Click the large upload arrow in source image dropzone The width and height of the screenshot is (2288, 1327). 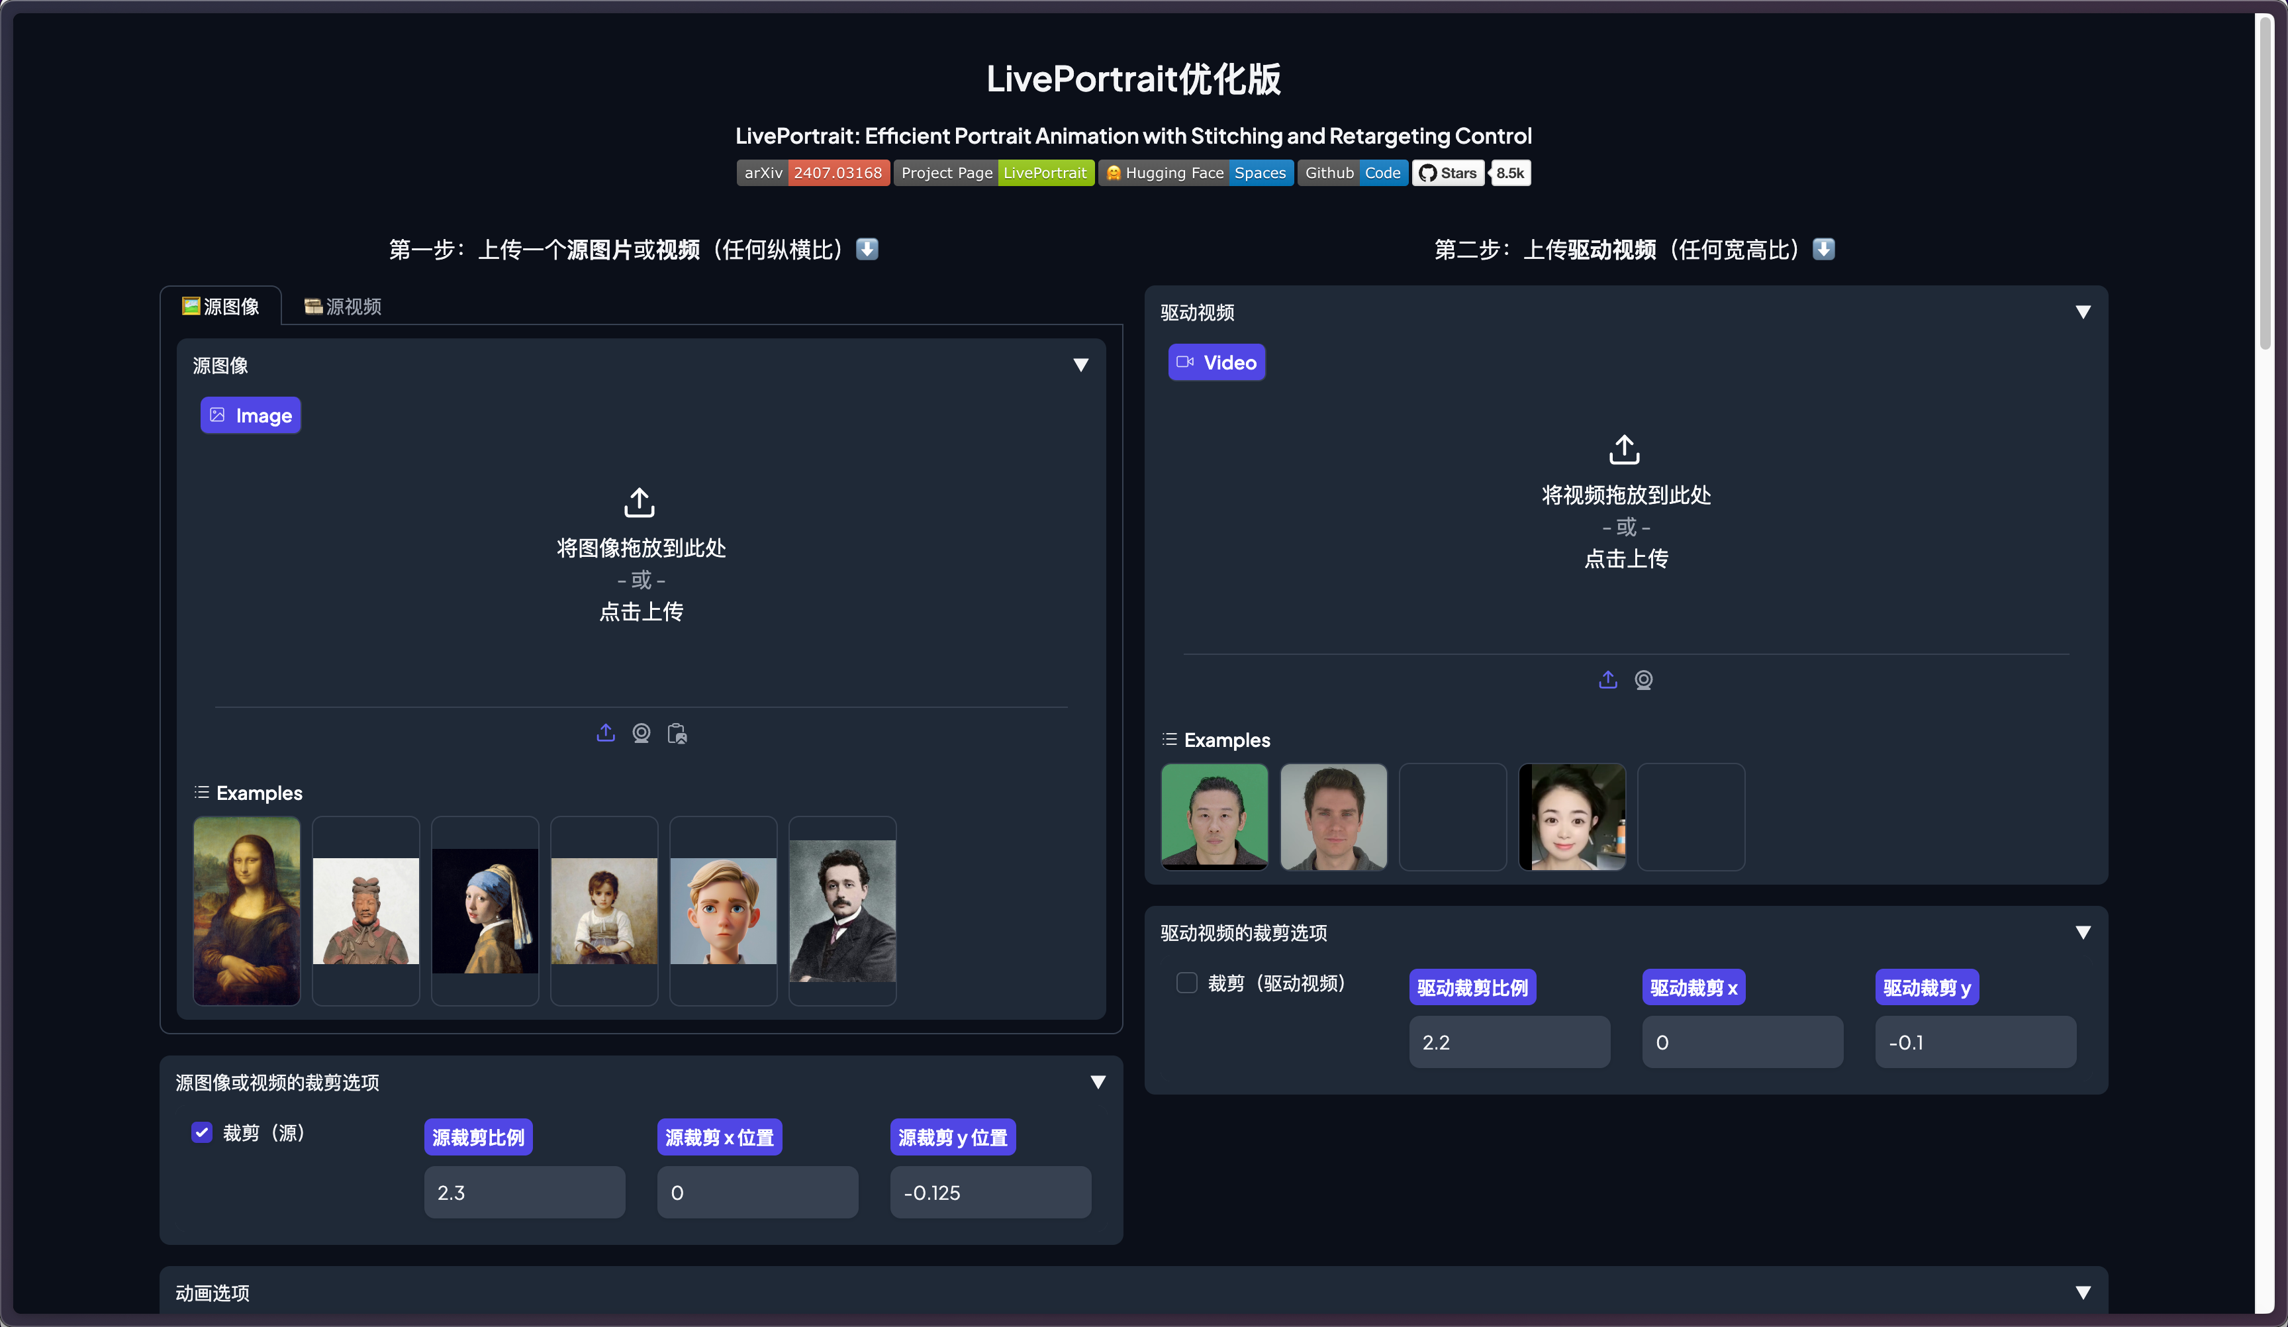[x=639, y=501]
